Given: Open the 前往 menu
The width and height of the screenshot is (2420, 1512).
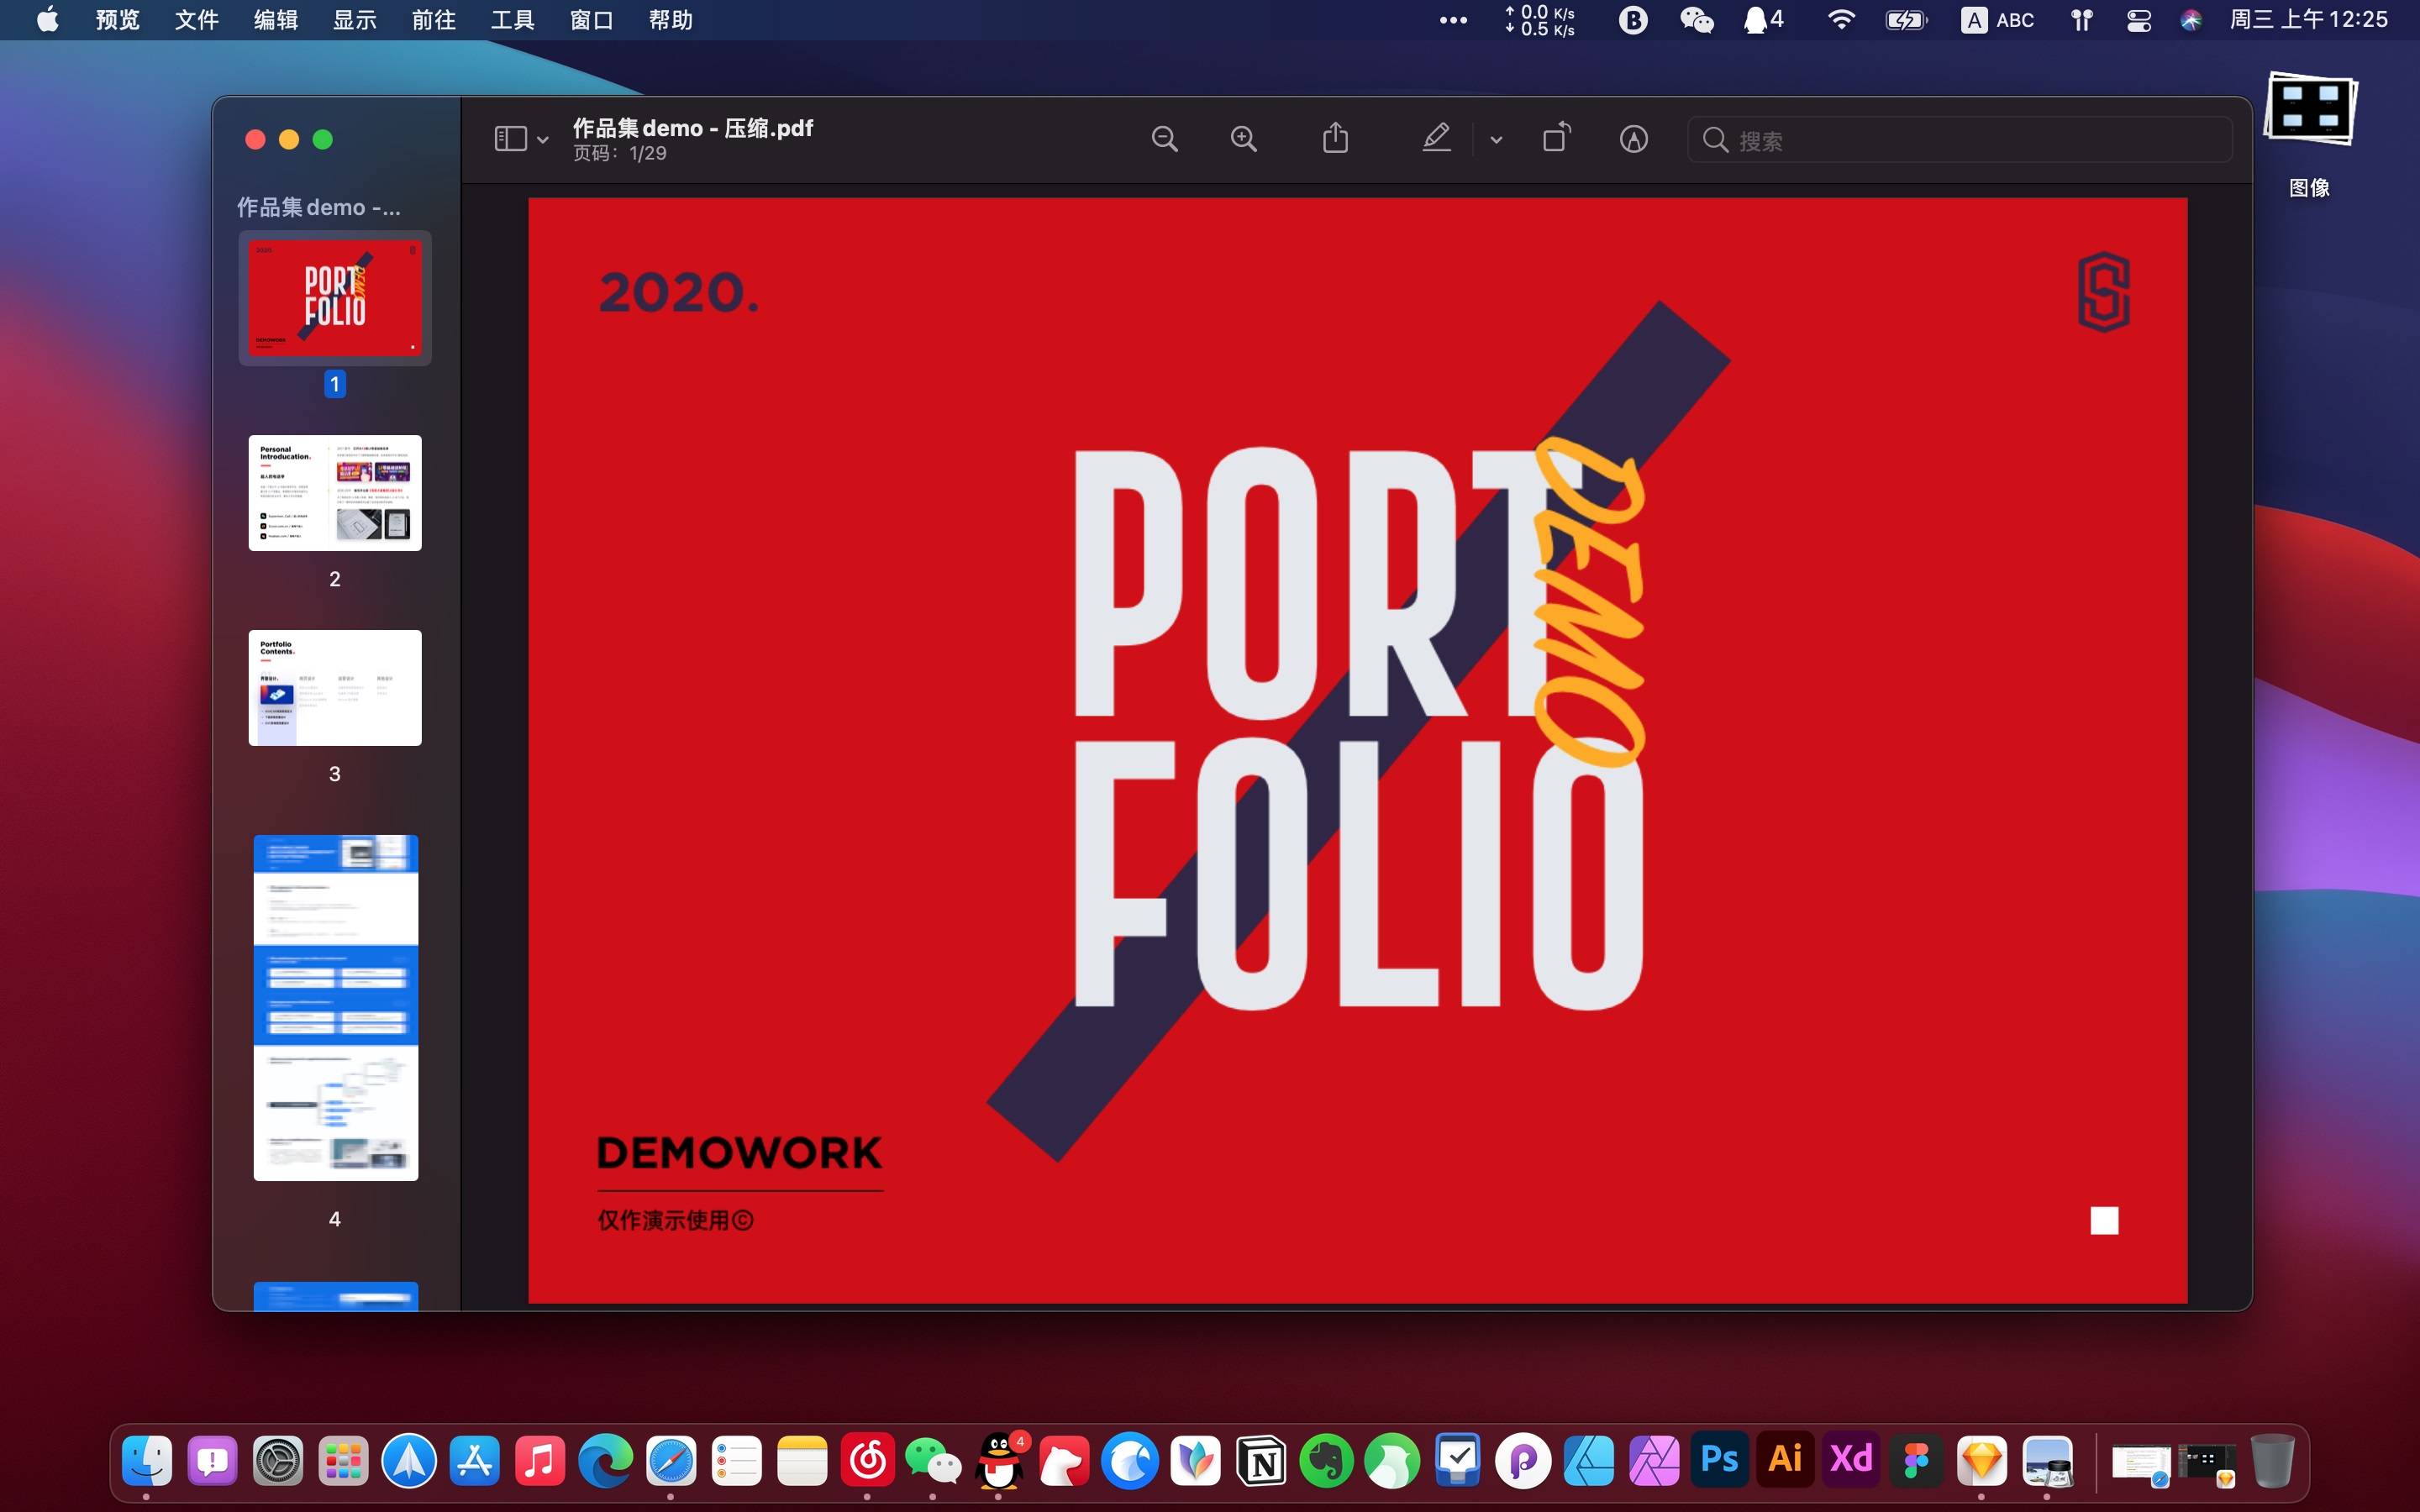Looking at the screenshot, I should (434, 20).
